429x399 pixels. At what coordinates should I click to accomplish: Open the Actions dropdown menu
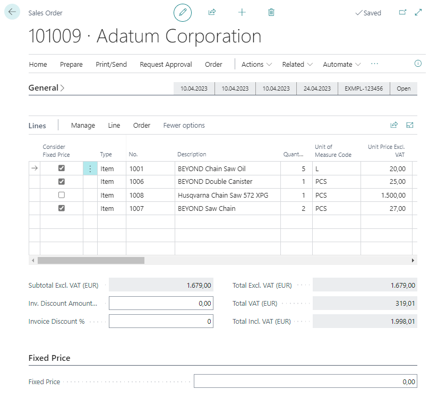tap(256, 64)
